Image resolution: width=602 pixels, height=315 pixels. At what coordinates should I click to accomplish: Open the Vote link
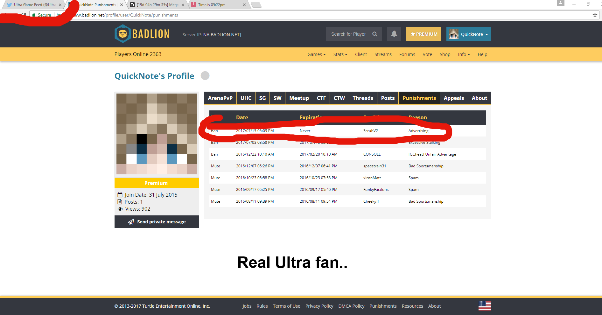pyautogui.click(x=427, y=54)
